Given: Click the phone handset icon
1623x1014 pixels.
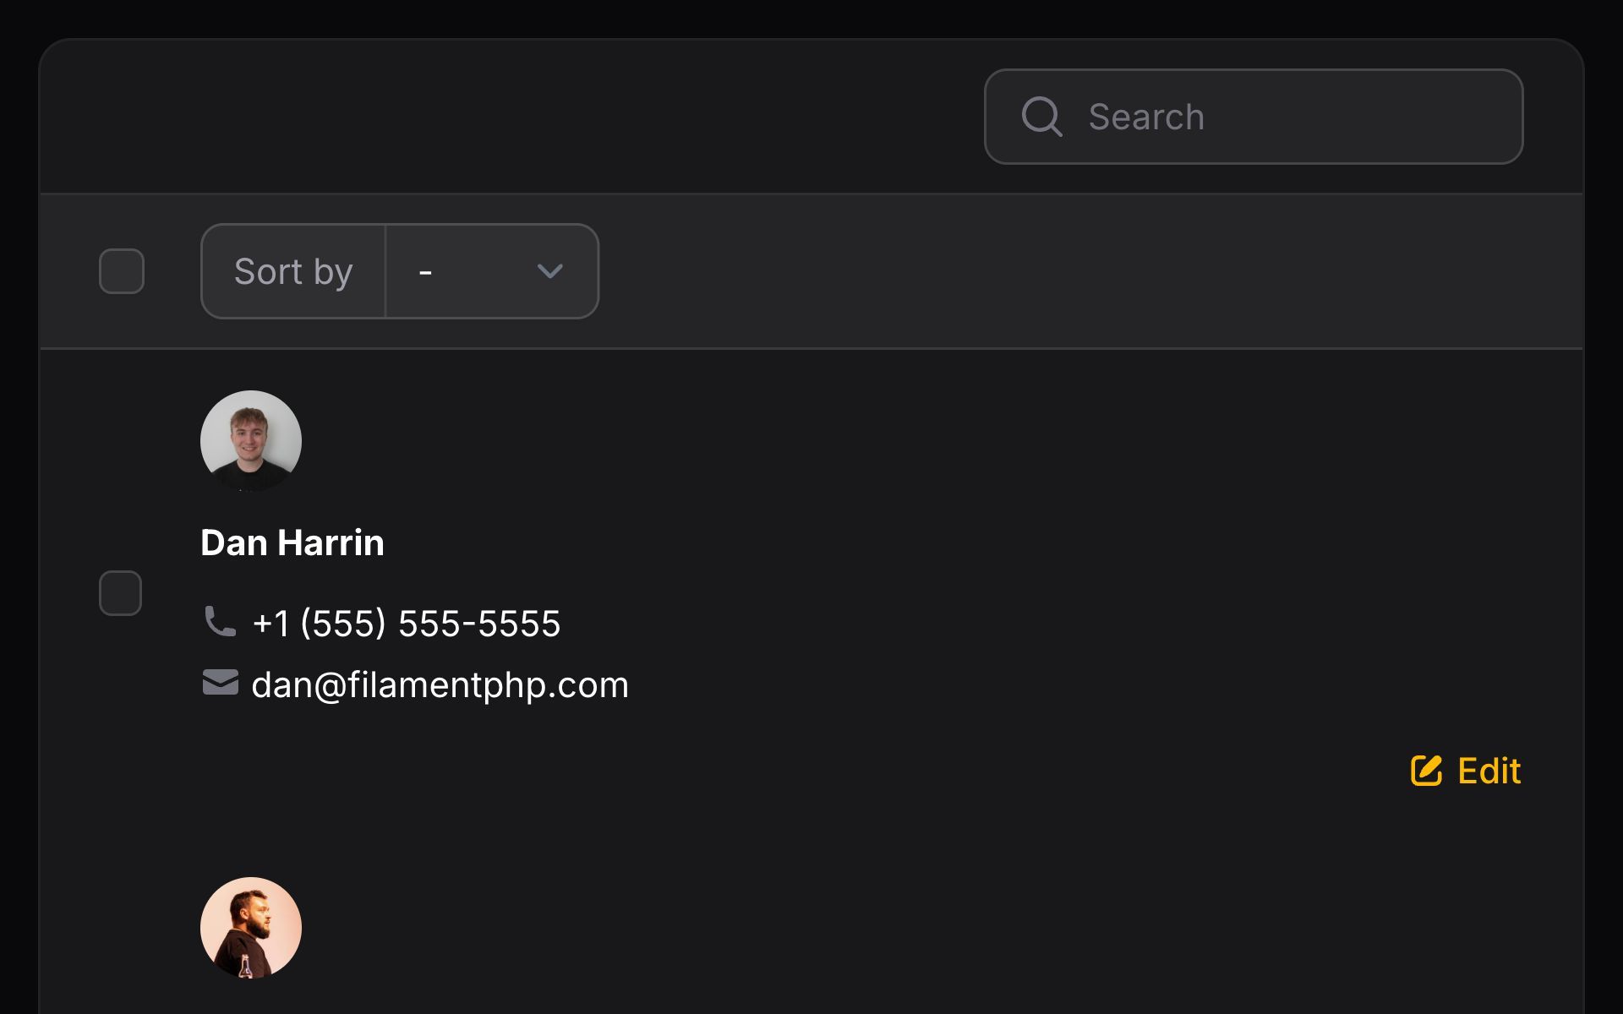Looking at the screenshot, I should coord(220,622).
